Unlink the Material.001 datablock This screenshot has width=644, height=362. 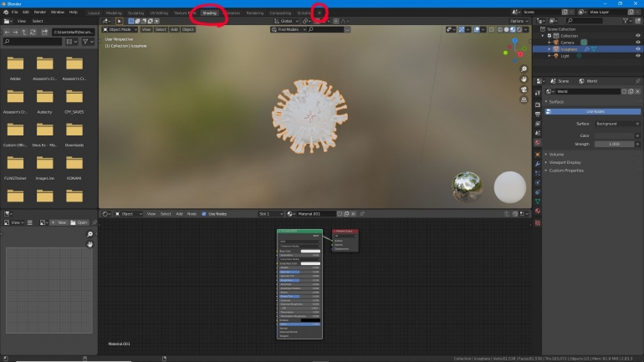tap(353, 214)
